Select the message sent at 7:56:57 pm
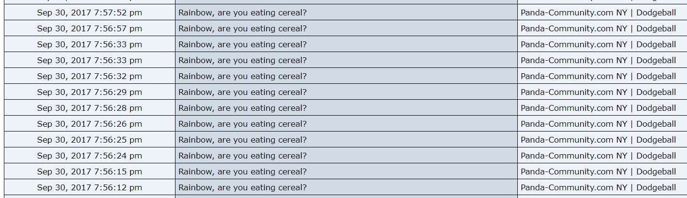The width and height of the screenshot is (687, 198). 242,28
